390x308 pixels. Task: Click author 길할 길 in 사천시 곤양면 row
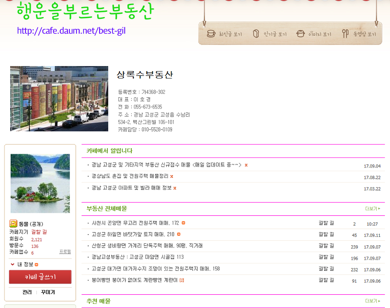pyautogui.click(x=326, y=223)
